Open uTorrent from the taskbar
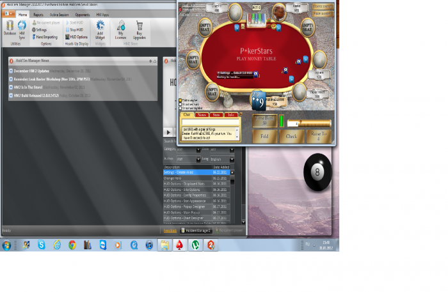The height and width of the screenshot is (292, 448). tap(195, 245)
